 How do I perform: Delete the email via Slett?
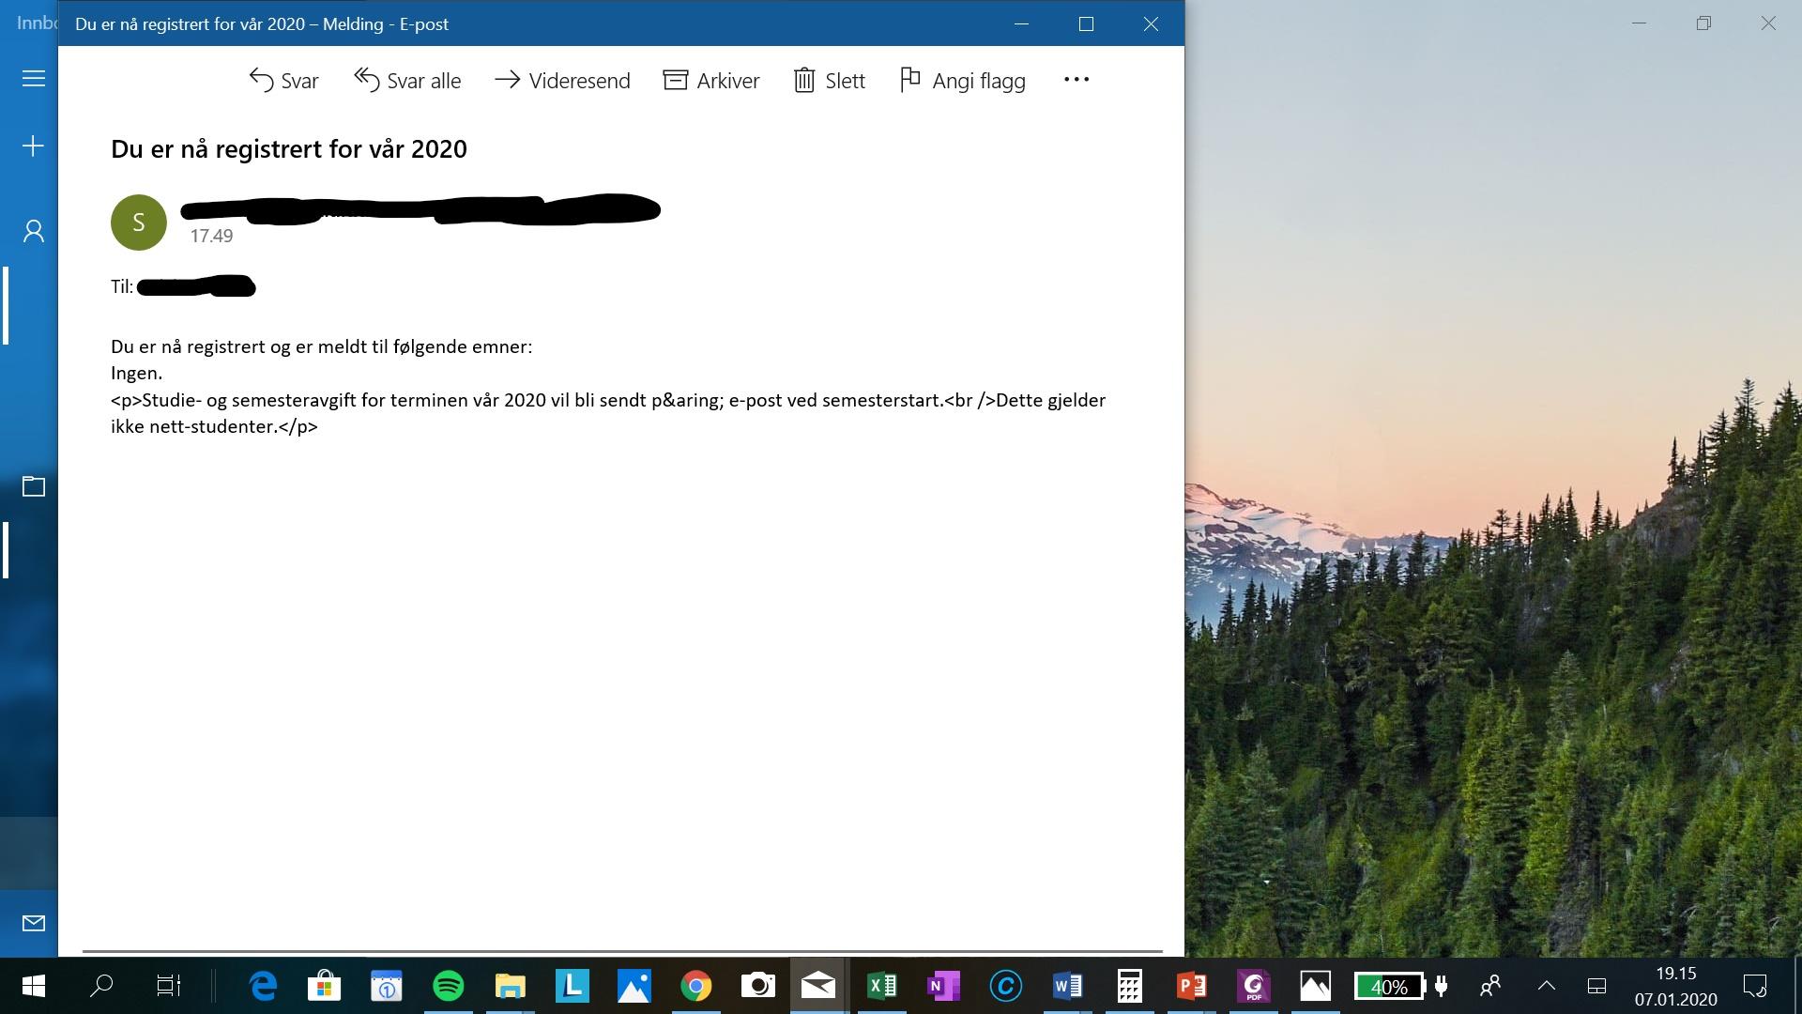tap(829, 81)
